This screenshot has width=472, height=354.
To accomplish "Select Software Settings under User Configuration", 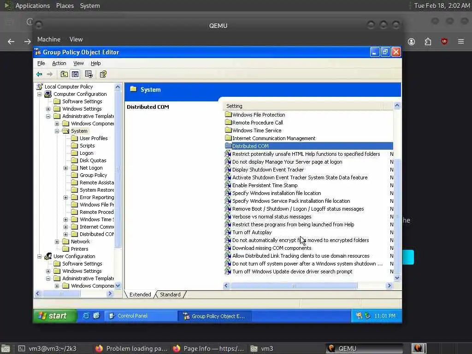I will 82,264.
